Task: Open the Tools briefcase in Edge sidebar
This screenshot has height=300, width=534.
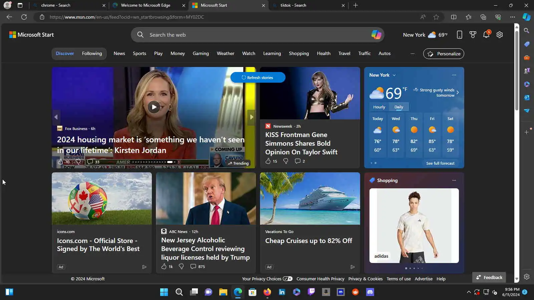Action: click(527, 57)
